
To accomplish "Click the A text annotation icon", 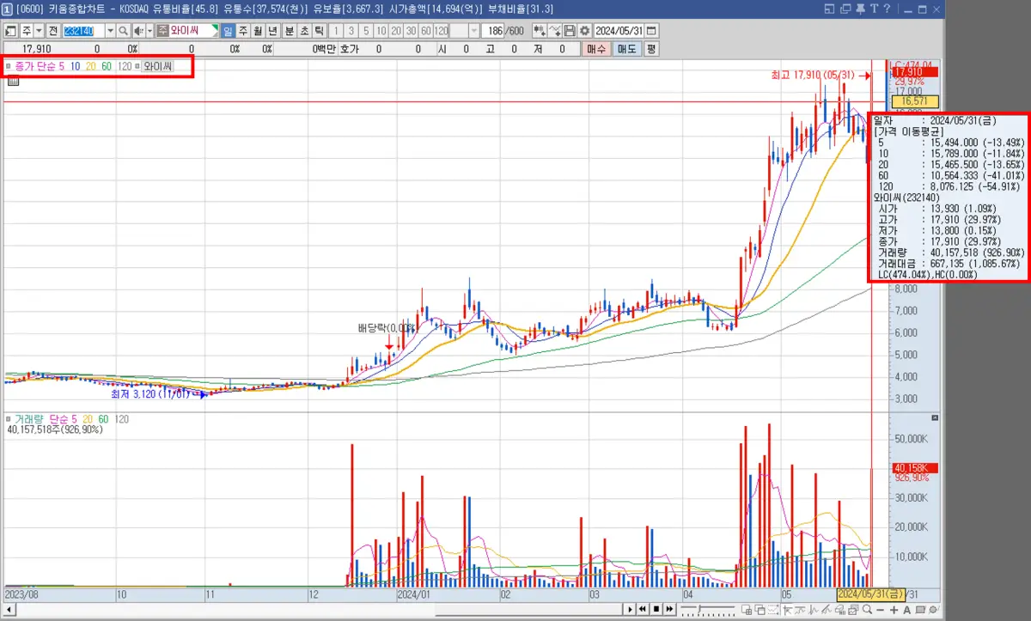I will [x=906, y=610].
